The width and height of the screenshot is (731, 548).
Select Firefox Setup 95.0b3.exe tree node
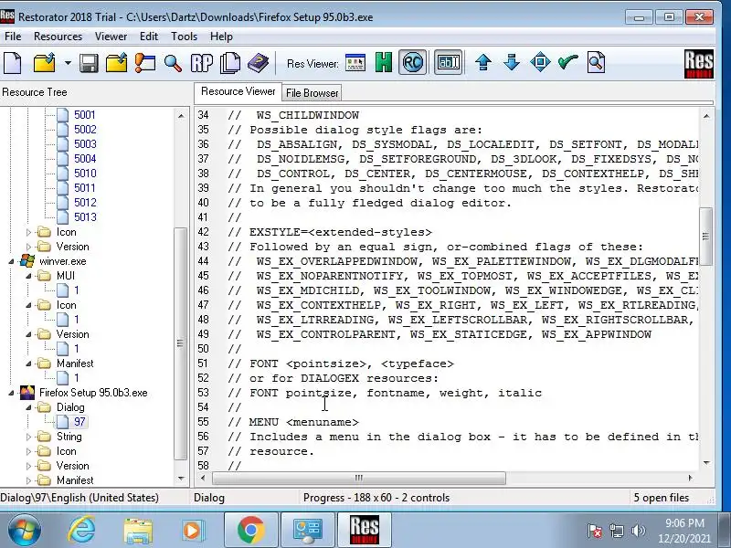tap(93, 393)
